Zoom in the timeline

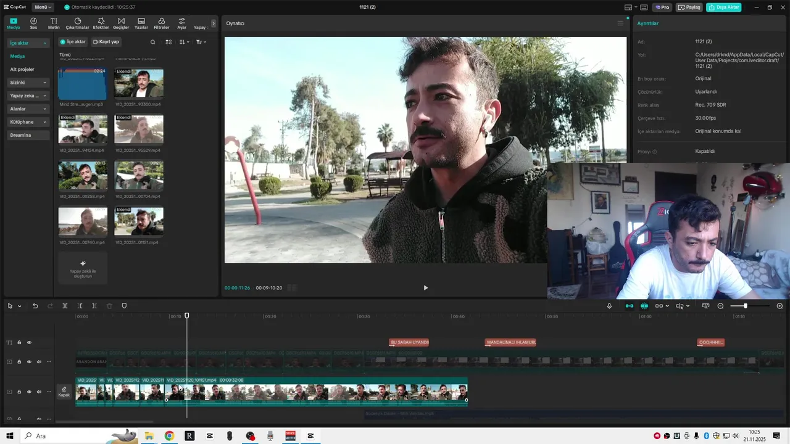(780, 306)
